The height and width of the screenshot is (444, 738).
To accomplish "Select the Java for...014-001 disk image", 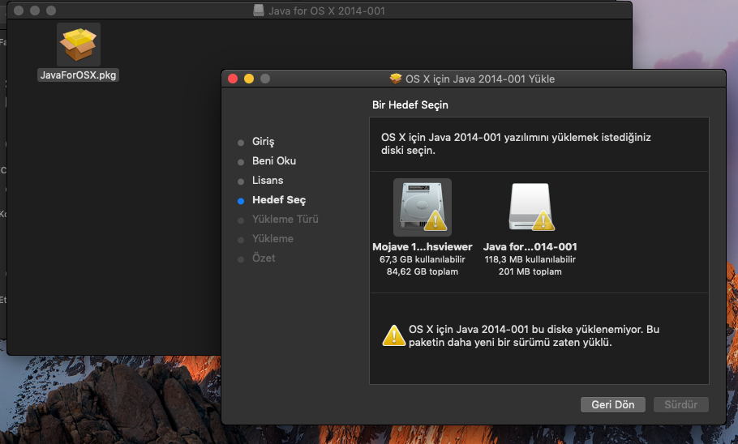I will [530, 207].
